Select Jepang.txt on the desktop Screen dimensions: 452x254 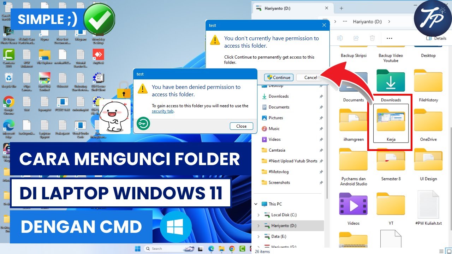pyautogui.click(x=44, y=103)
